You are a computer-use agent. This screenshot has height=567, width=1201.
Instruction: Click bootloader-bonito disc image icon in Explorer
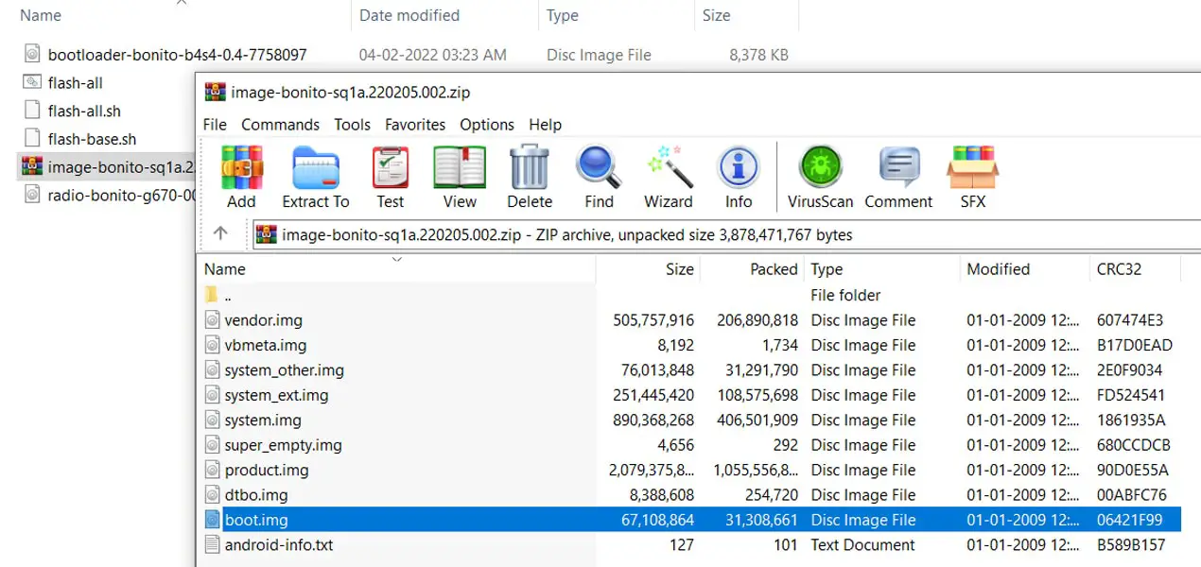click(32, 54)
